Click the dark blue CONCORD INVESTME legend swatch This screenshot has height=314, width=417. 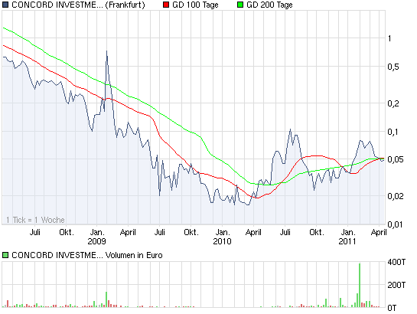pyautogui.click(x=5, y=5)
